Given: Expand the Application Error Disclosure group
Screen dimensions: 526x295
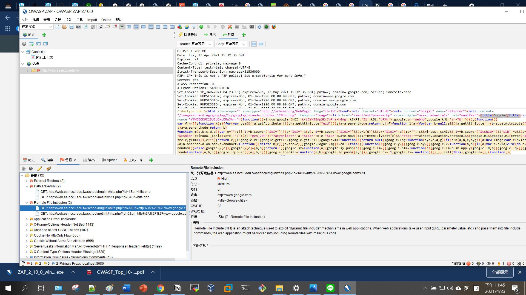Looking at the screenshot, I should (x=27, y=219).
